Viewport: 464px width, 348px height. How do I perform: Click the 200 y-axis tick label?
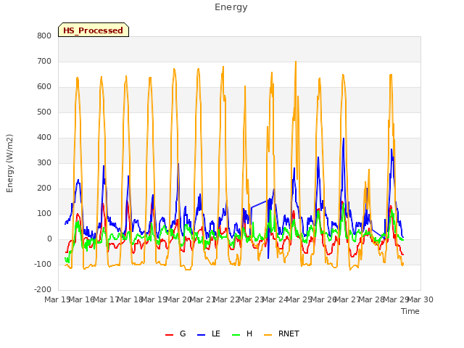click(44, 188)
